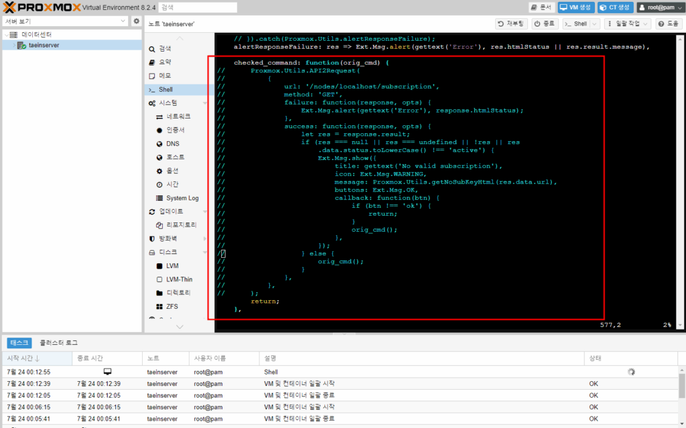Focus the 검색 search field in the header
This screenshot has width=686, height=428.
198,7
